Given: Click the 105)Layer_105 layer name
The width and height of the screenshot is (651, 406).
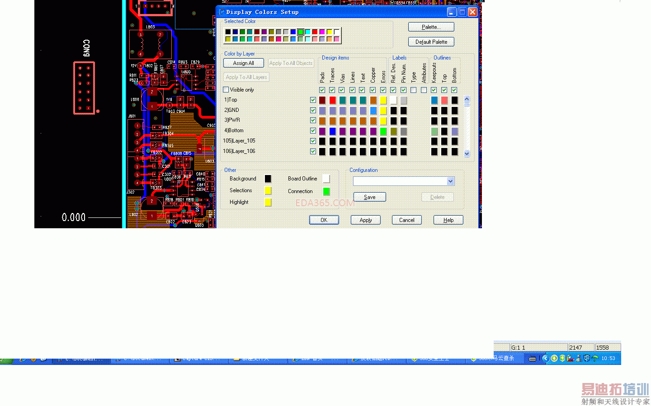Looking at the screenshot, I should coord(239,141).
